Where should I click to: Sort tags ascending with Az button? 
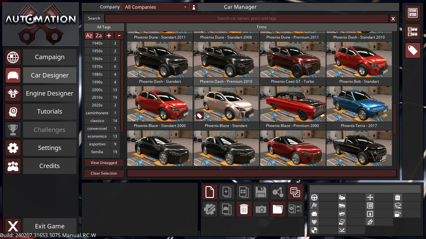(x=89, y=35)
